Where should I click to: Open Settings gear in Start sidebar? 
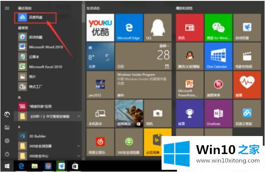(7, 141)
